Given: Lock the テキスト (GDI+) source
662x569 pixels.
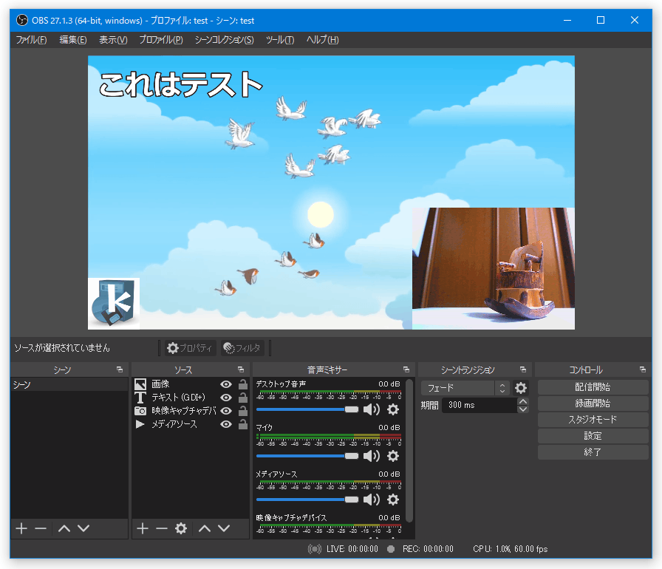Looking at the screenshot, I should tap(243, 398).
